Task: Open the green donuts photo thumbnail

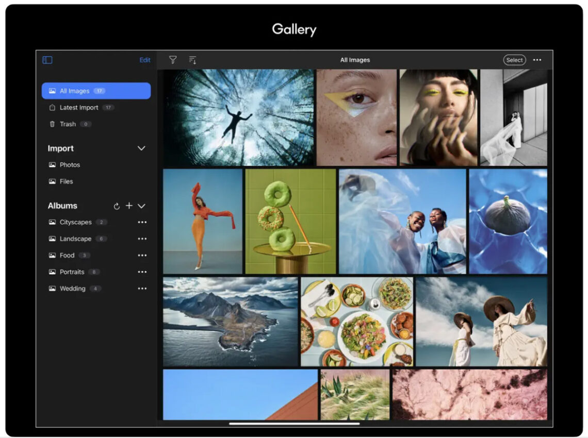Action: (290, 222)
